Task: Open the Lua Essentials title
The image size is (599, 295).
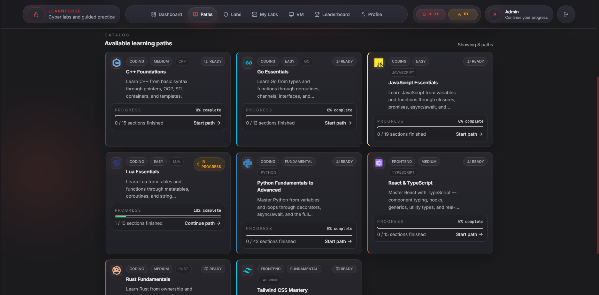Action: tap(142, 172)
